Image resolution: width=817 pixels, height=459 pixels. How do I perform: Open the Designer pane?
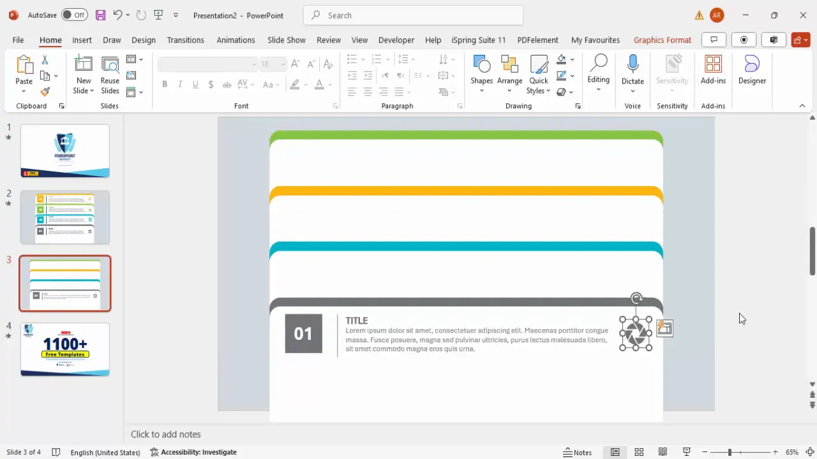tap(752, 70)
